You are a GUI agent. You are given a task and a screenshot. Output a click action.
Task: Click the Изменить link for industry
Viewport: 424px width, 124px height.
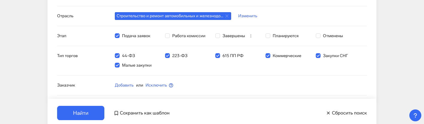coord(248,16)
